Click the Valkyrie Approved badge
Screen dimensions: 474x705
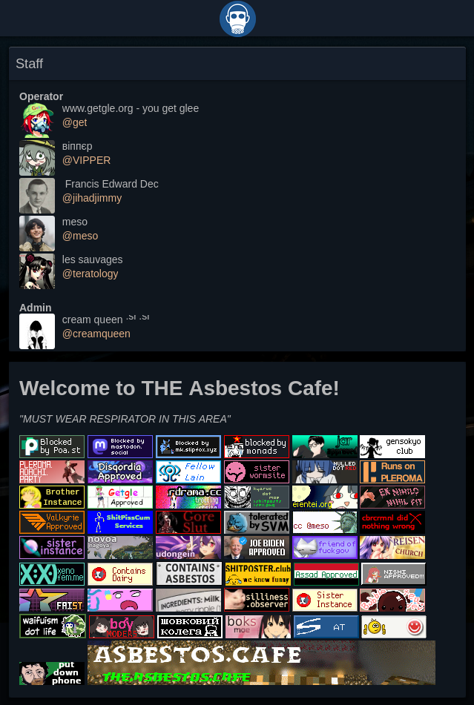52,522
